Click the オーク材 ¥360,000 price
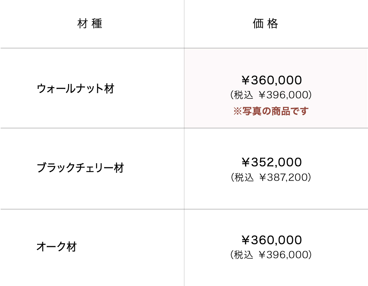Screen dimensions: 368x286 click(x=272, y=240)
